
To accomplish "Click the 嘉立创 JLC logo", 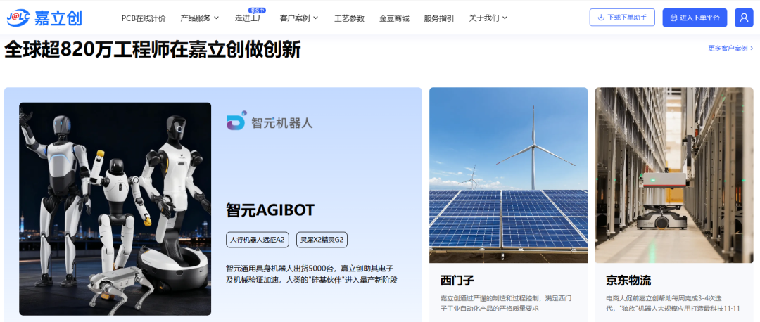I will (44, 18).
